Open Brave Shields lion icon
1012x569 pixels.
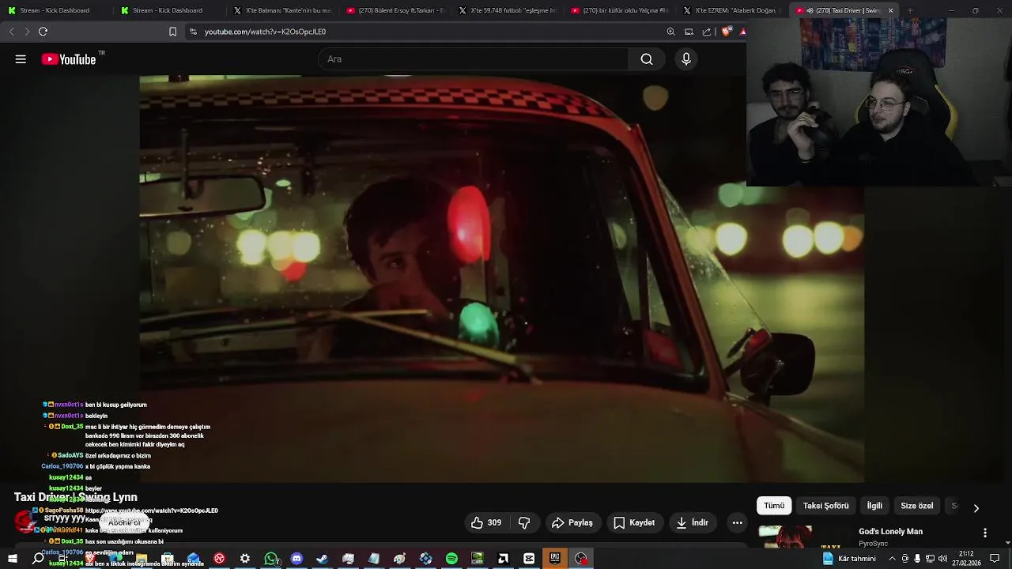point(727,32)
